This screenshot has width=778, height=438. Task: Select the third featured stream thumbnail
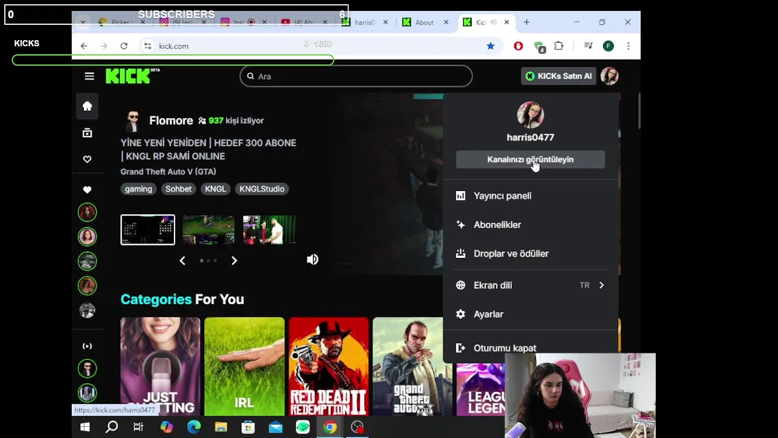pyautogui.click(x=269, y=230)
